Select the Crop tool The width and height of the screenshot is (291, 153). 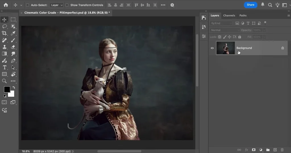tap(4, 33)
